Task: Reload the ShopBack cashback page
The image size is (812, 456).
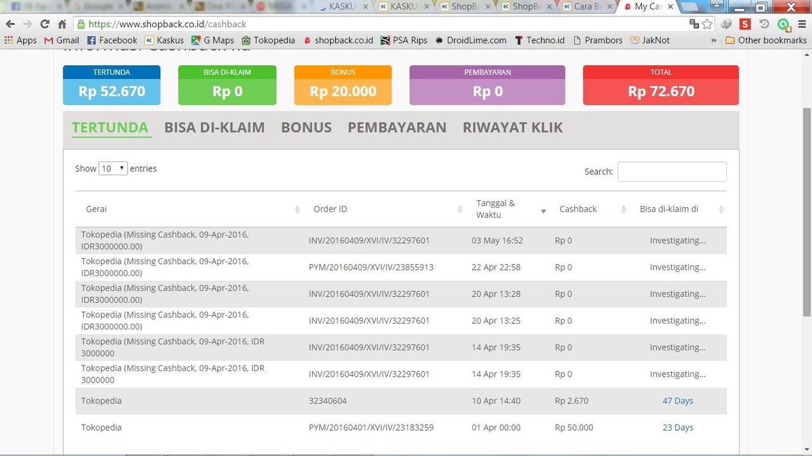Action: point(44,24)
